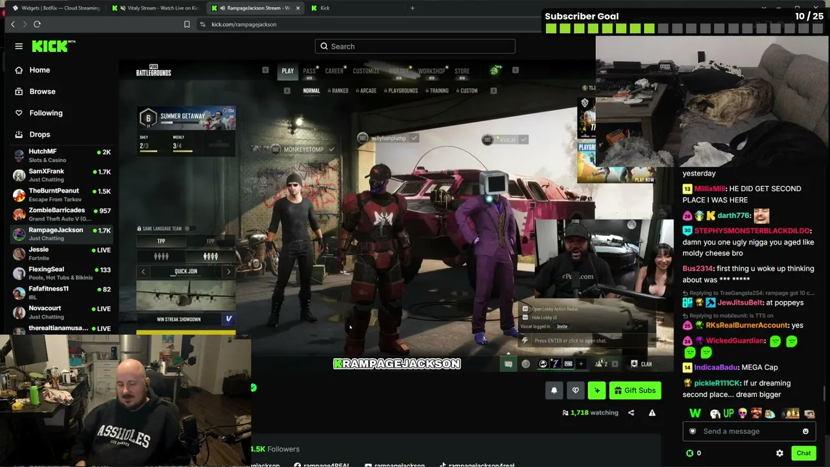Click MillixMill username in chat
The height and width of the screenshot is (467, 830).
tap(709, 189)
